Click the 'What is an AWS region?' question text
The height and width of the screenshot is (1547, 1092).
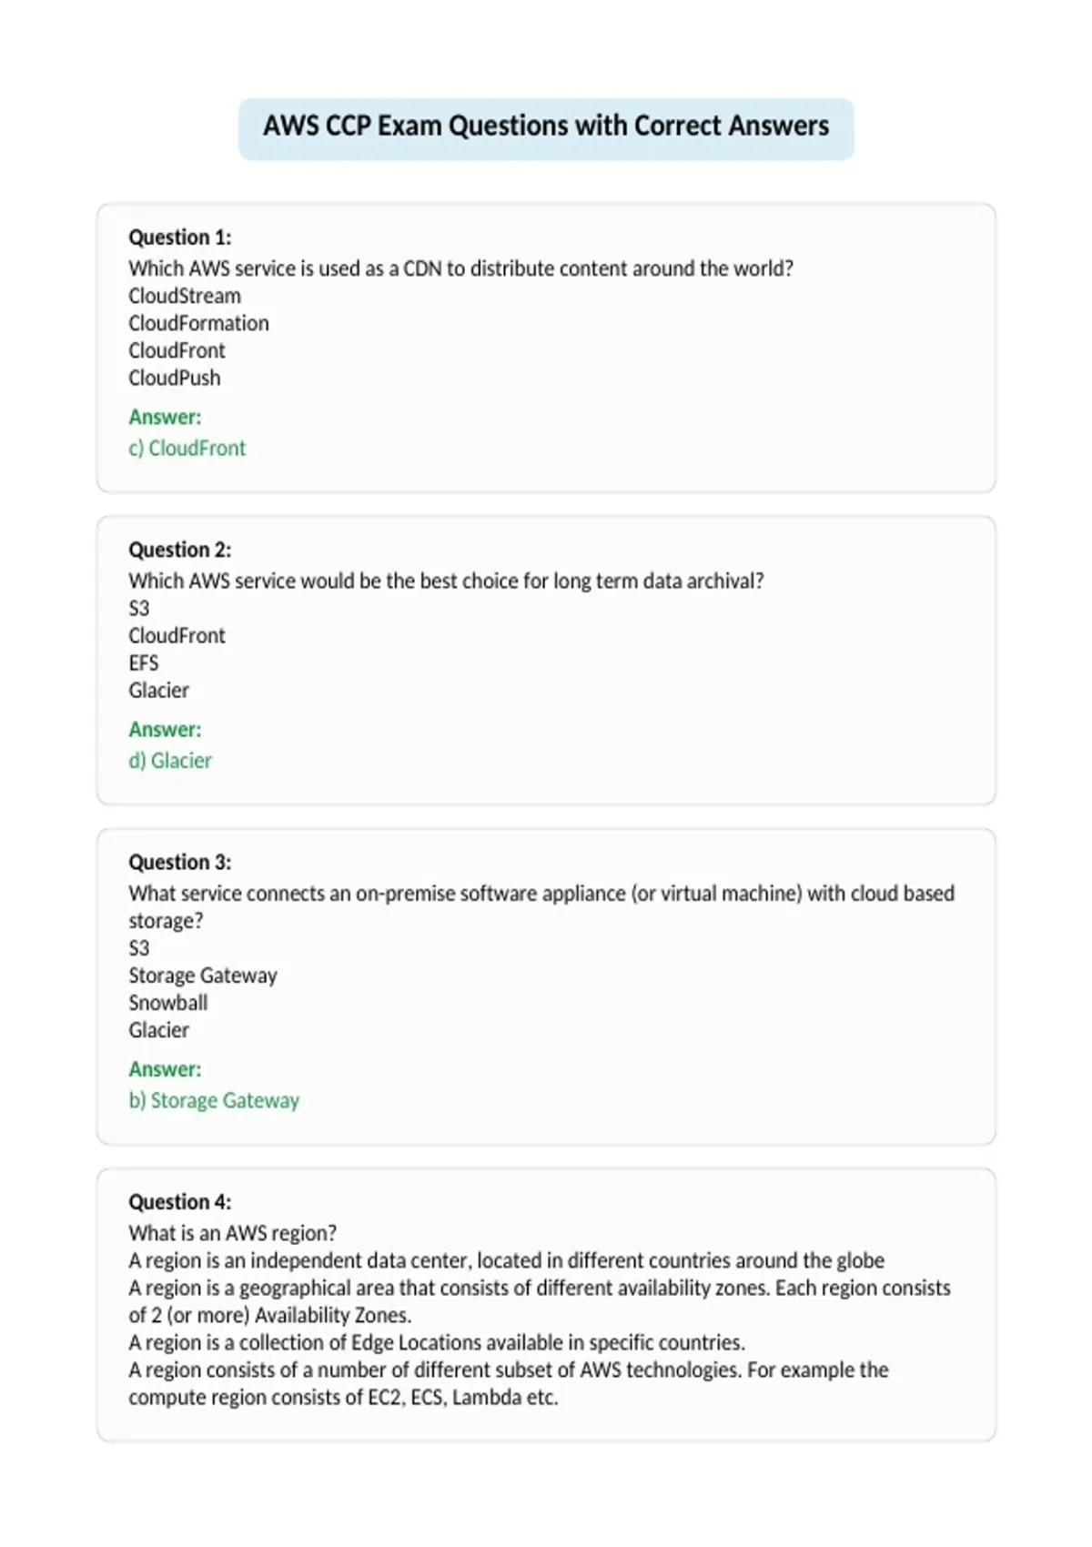pos(233,1233)
